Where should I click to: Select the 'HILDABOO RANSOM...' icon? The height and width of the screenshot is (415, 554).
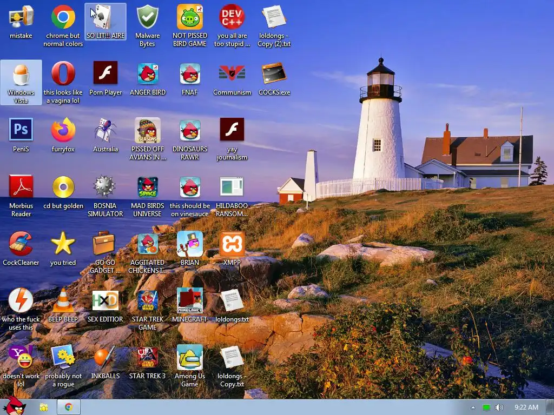(x=232, y=196)
